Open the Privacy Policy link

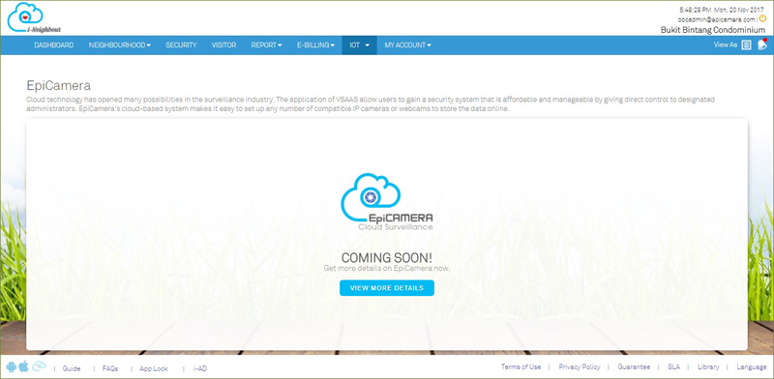pos(580,367)
